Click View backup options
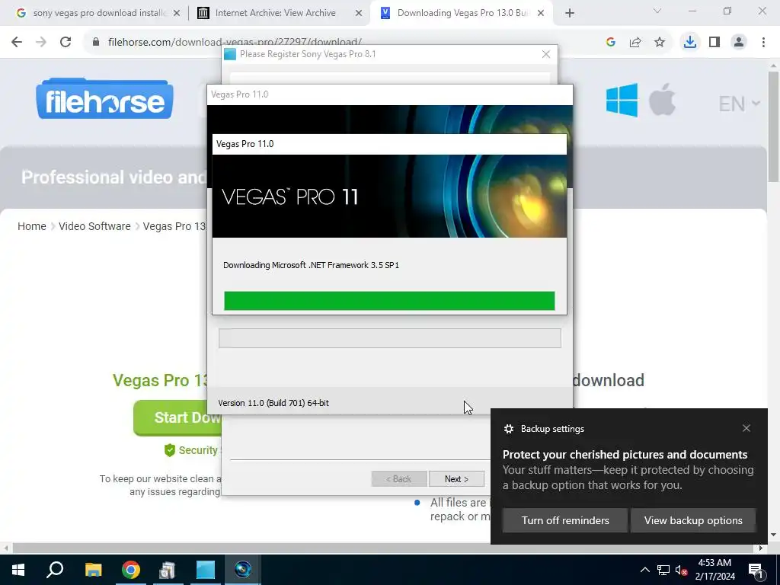 pos(693,520)
